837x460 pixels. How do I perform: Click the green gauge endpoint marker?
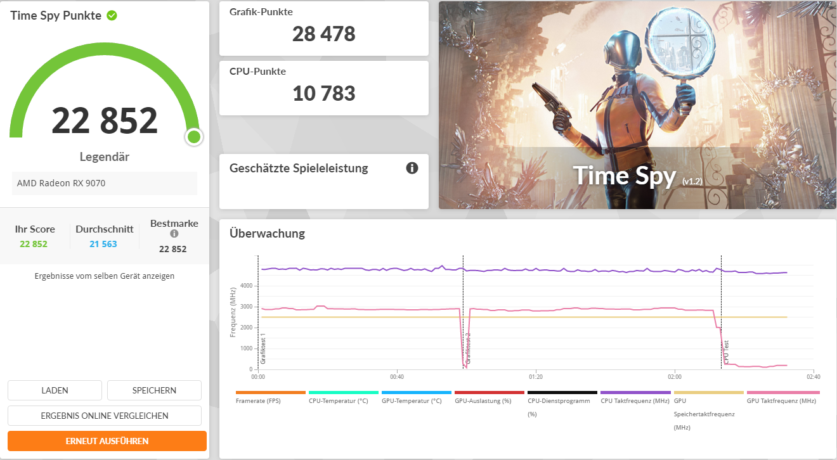194,137
